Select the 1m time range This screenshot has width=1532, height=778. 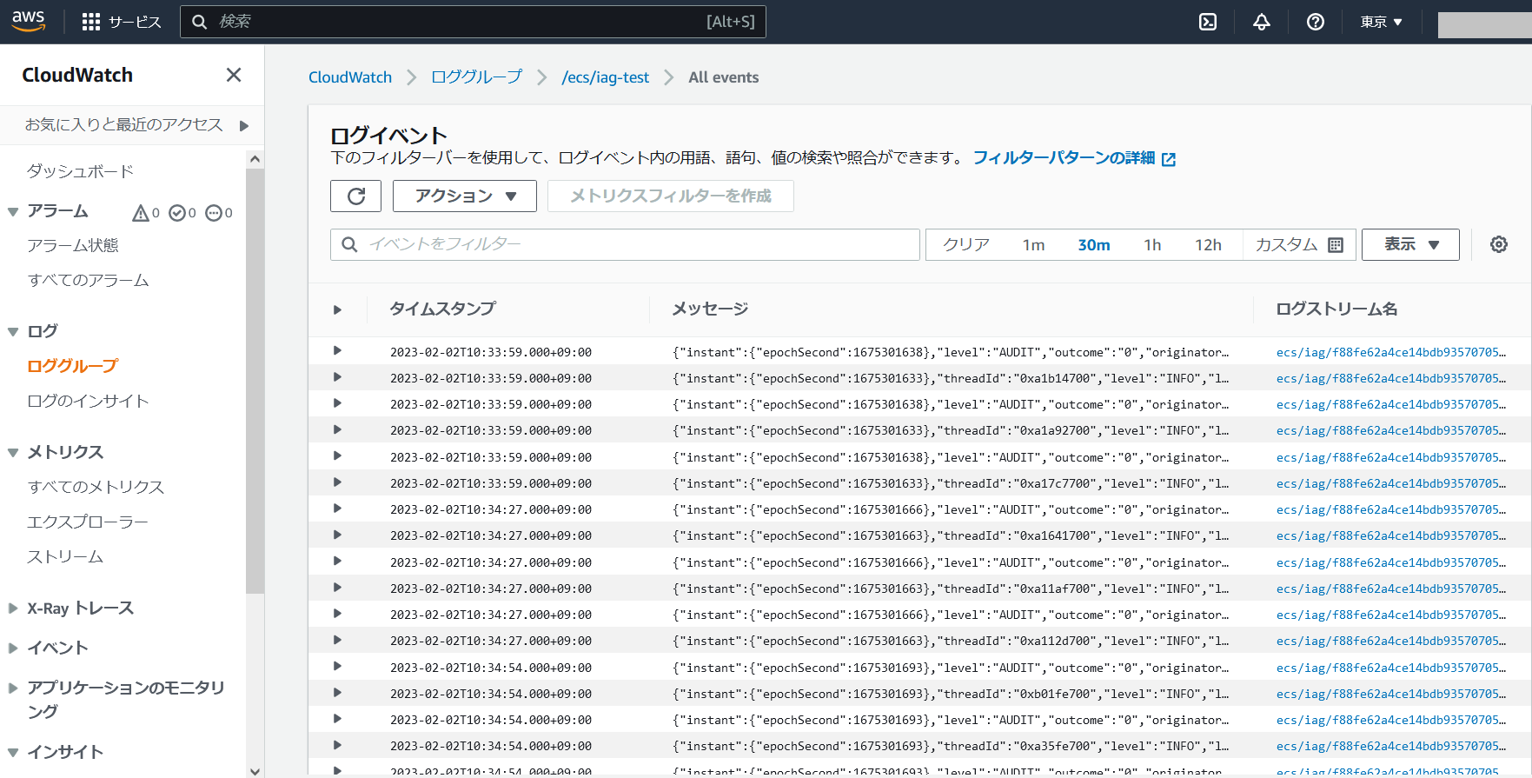tap(1033, 245)
